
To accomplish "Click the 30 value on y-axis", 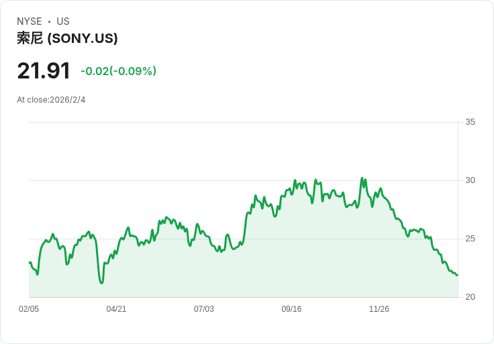I will point(470,180).
